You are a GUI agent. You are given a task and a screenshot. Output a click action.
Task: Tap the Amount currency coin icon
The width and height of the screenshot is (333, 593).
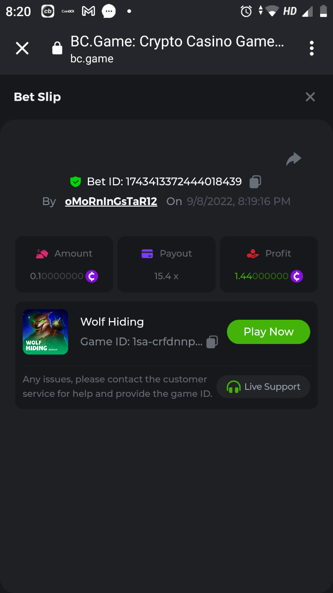tap(92, 276)
